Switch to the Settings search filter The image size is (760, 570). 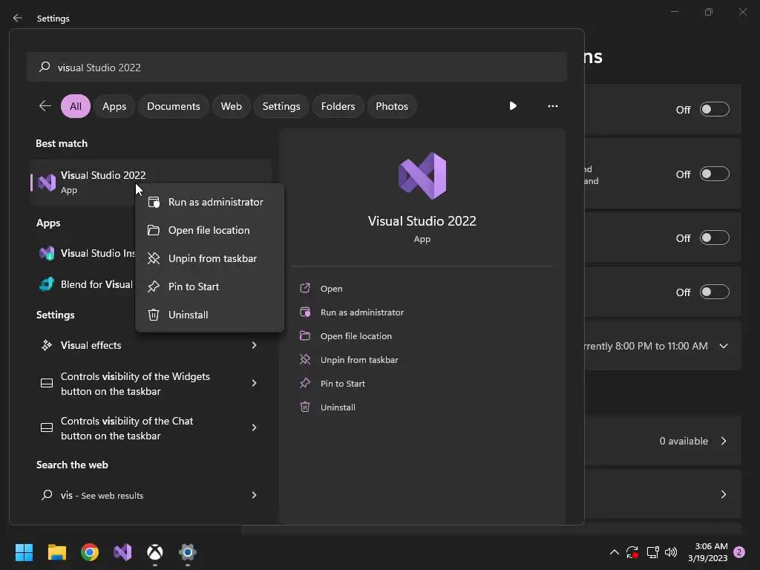(x=281, y=106)
